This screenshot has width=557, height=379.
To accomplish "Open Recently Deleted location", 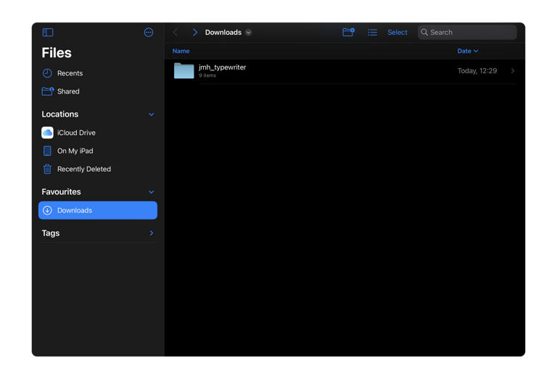I will coord(98,169).
